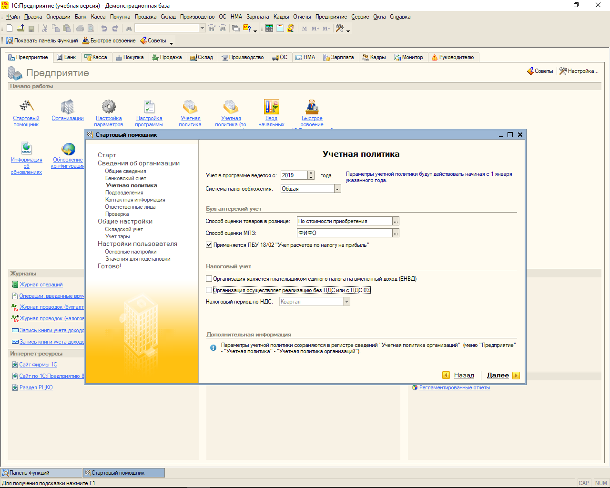This screenshot has width=610, height=488.
Task: Open the Учетная политика icon
Action: (x=190, y=106)
